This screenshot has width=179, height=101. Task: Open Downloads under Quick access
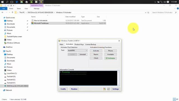(x=11, y=24)
